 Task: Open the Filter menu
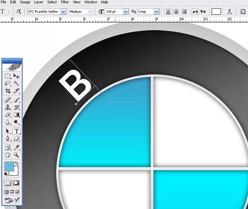coord(65,2)
